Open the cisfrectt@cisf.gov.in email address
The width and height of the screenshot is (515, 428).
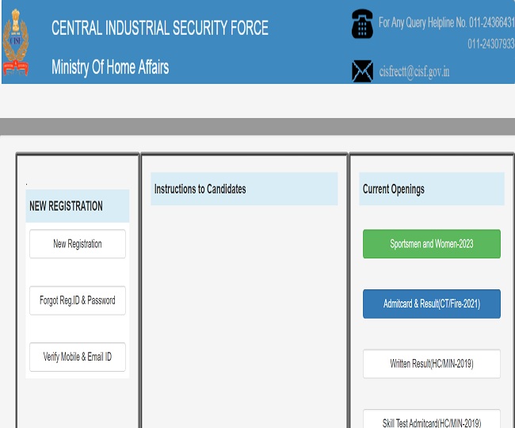pyautogui.click(x=414, y=71)
